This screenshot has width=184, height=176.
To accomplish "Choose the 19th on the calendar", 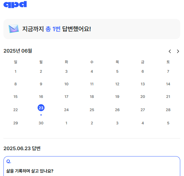I will tap(117, 97).
